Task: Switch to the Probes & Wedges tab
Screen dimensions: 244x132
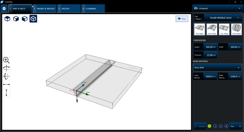Action: coord(45,8)
